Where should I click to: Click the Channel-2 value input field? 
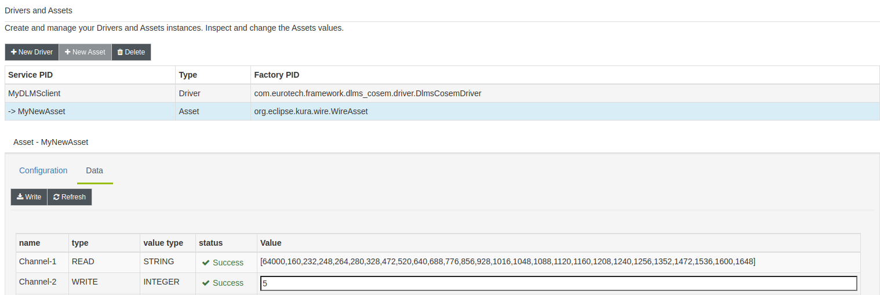pos(558,283)
